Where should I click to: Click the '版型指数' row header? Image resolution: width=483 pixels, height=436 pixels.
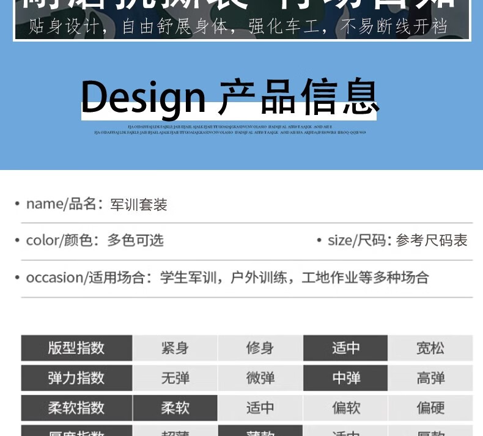[x=76, y=348]
